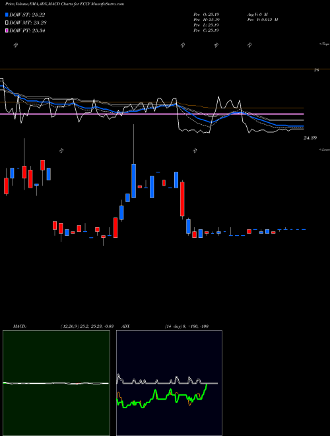Screen dimensions: 330x436
Task: Open the dark blue ADX chart panel
Action: click(169, 383)
